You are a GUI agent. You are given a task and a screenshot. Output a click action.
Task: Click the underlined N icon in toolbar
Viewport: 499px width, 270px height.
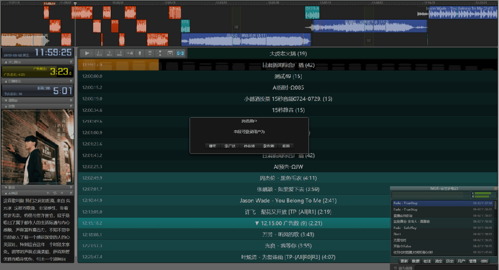click(x=149, y=53)
